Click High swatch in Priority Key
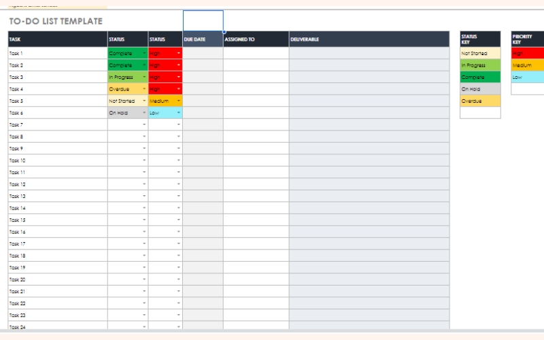 coord(528,53)
